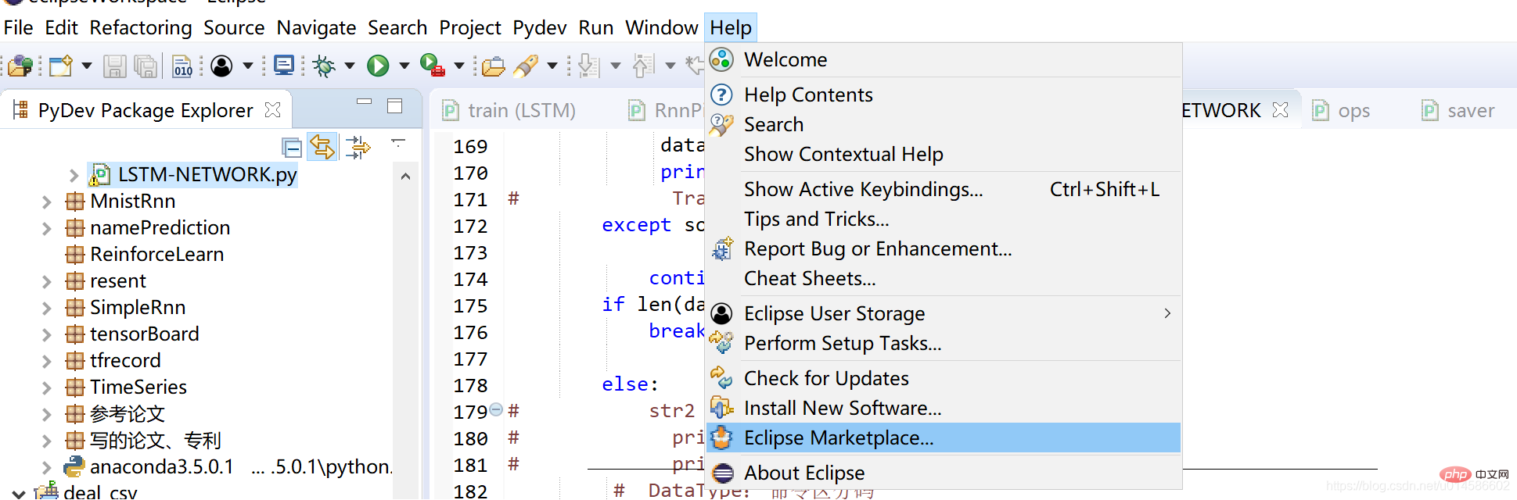The height and width of the screenshot is (500, 1517).
Task: Select Eclipse Marketplace... from Help menu
Action: click(x=839, y=437)
